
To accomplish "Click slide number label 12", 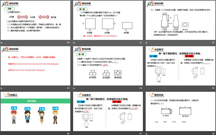I will click(x=213, y=43).
